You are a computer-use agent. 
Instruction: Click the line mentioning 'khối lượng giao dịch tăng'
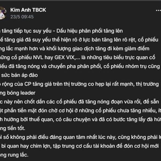75,49
